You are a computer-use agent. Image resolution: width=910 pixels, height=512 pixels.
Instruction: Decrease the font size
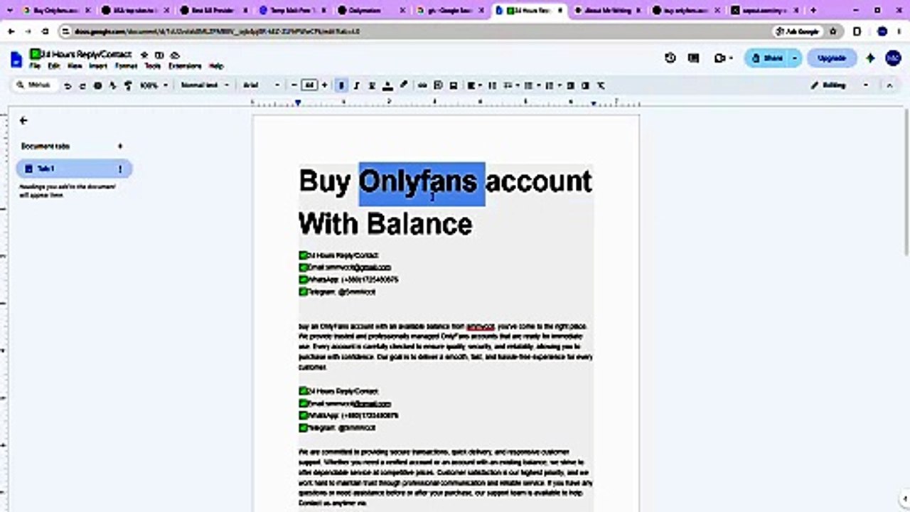point(294,85)
